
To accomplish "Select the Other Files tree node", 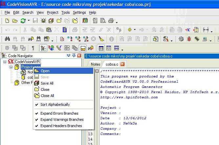I will [27, 83].
